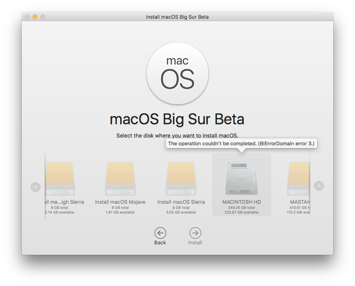Click the Install button label
Viewport: 355px width, 286px height.
[195, 242]
